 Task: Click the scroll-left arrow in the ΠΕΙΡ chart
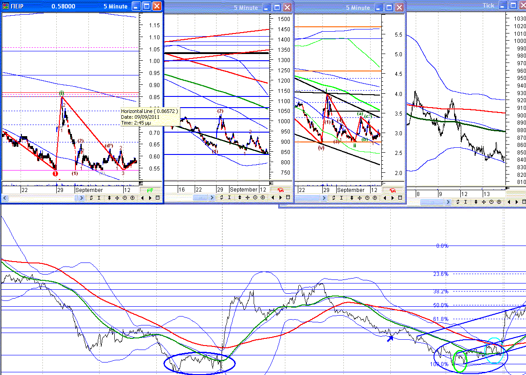(x=5, y=198)
